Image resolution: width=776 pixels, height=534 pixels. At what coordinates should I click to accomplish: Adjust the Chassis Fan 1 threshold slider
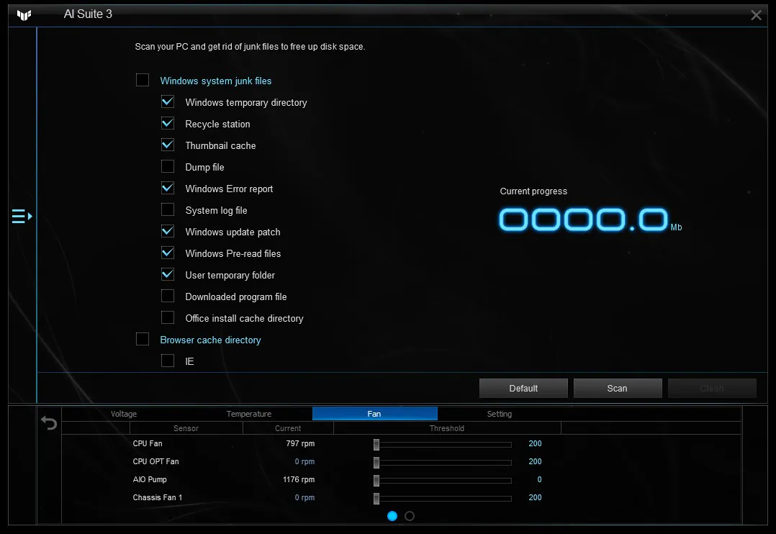pos(376,498)
